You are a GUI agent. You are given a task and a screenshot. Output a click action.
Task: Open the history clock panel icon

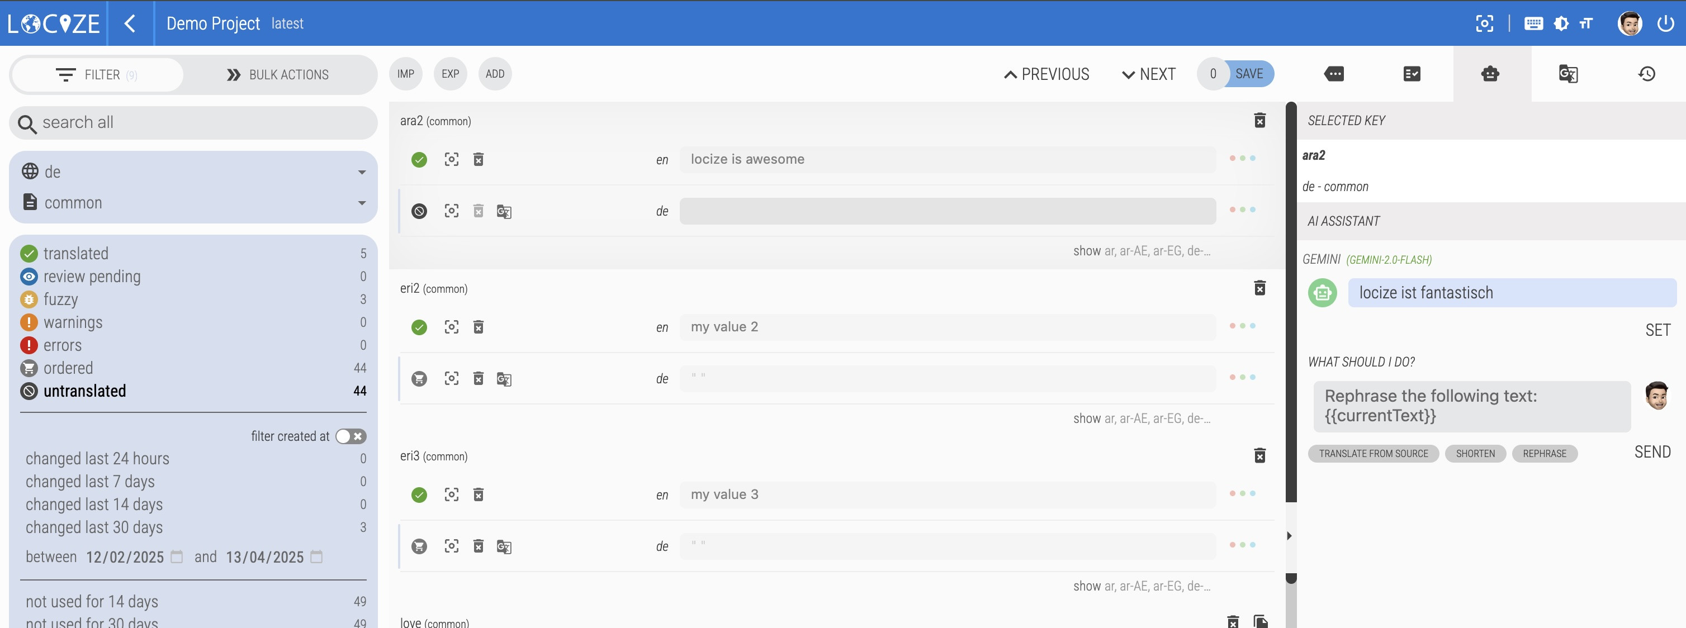click(x=1646, y=74)
